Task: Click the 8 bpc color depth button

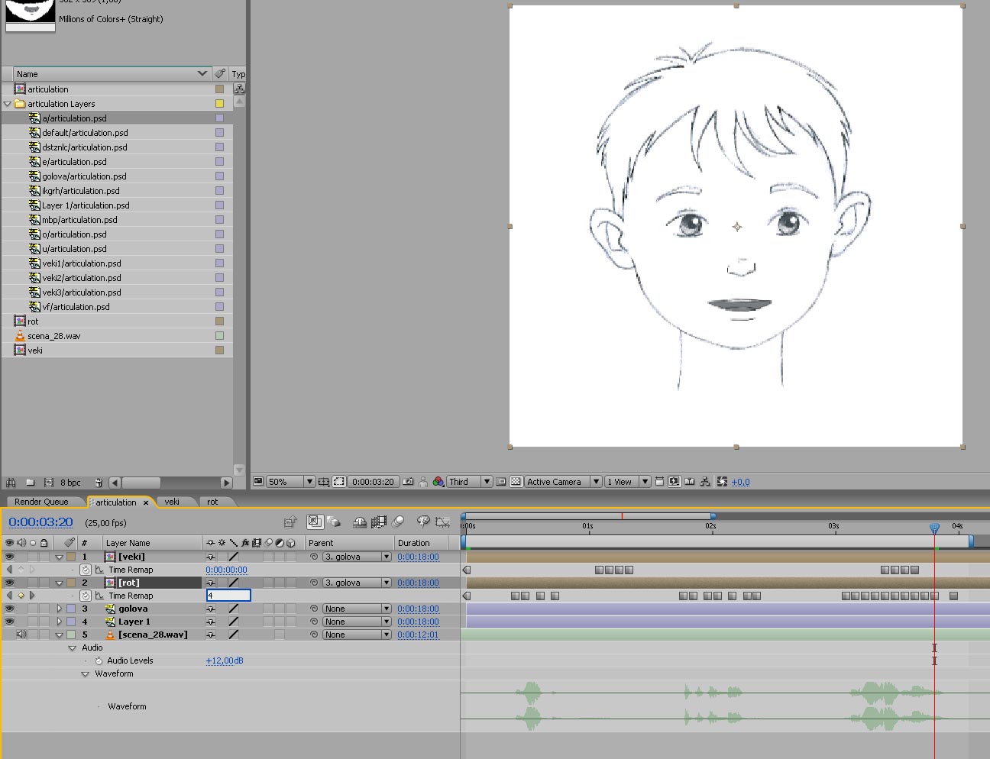Action: [x=70, y=483]
